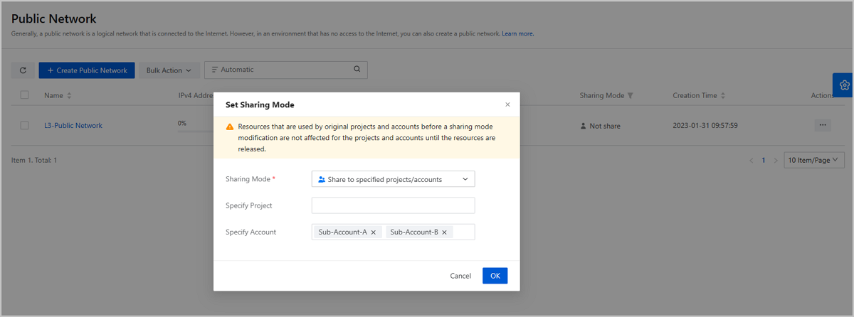Open row actions ellipsis menu

[823, 125]
